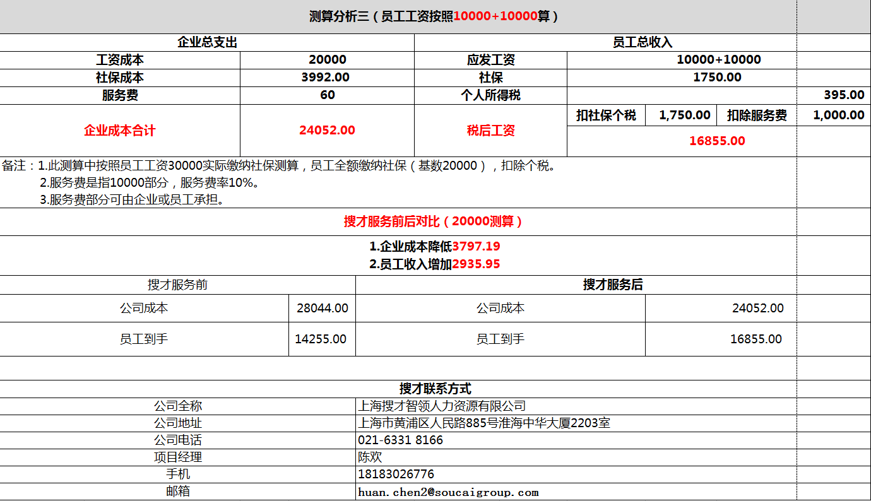Click the line 员工收入增加2935.95
The image size is (871, 501).
(x=435, y=264)
